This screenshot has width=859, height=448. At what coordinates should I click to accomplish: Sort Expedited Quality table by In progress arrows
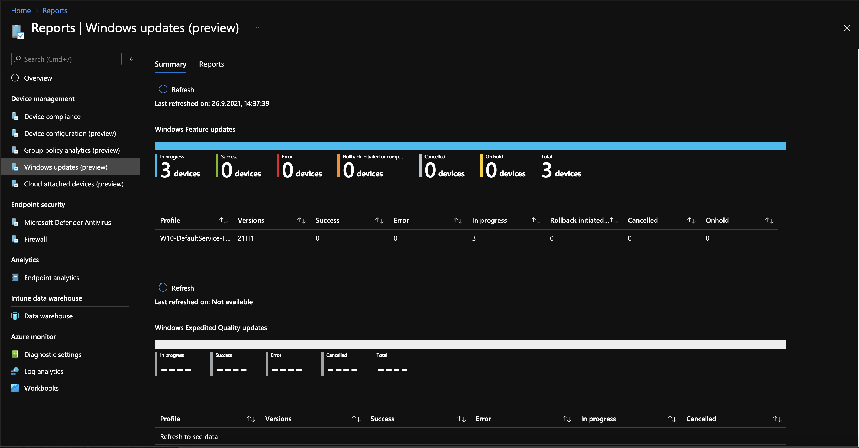(x=672, y=419)
